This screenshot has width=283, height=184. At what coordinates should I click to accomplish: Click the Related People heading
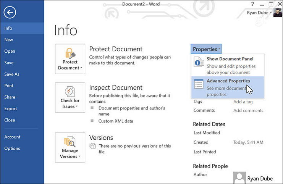pyautogui.click(x=210, y=166)
